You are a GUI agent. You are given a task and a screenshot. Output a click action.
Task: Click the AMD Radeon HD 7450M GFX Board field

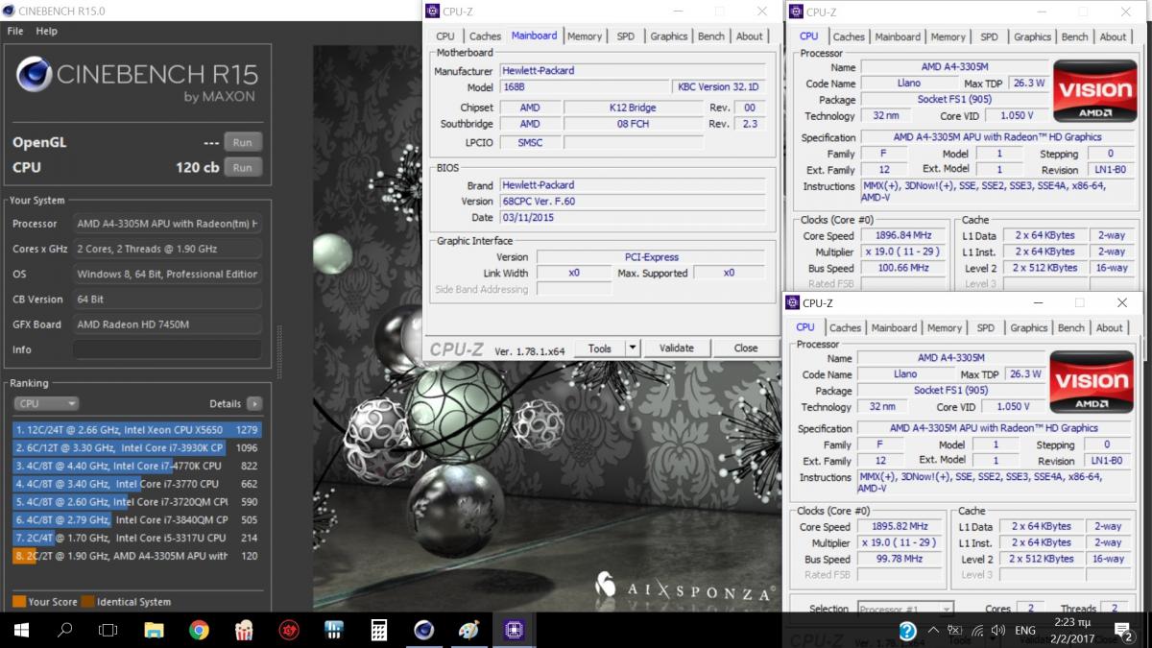pyautogui.click(x=168, y=324)
